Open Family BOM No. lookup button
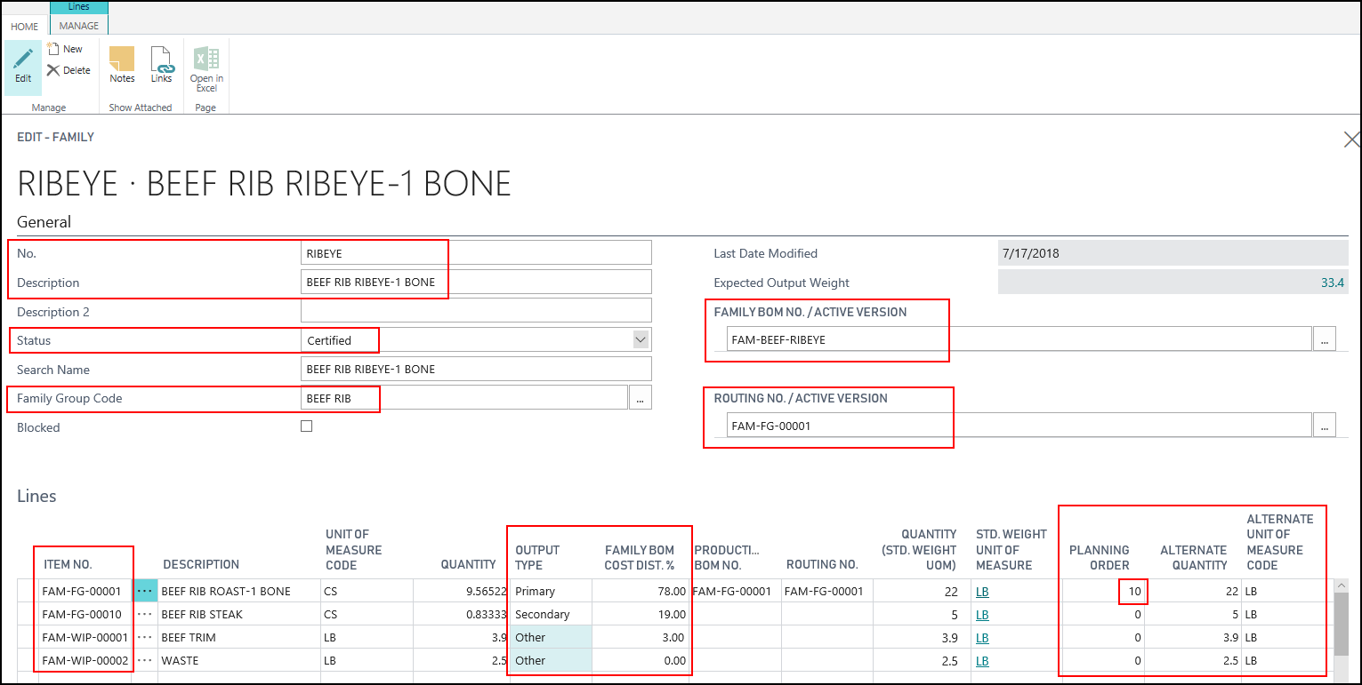Image resolution: width=1362 pixels, height=685 pixels. [1325, 339]
